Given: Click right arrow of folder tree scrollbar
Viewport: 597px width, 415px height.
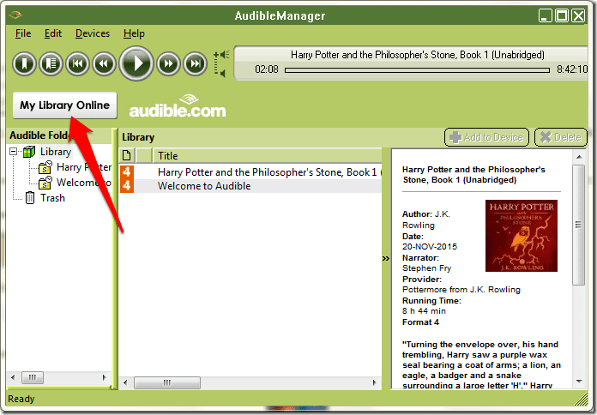Looking at the screenshot, I should click(104, 377).
